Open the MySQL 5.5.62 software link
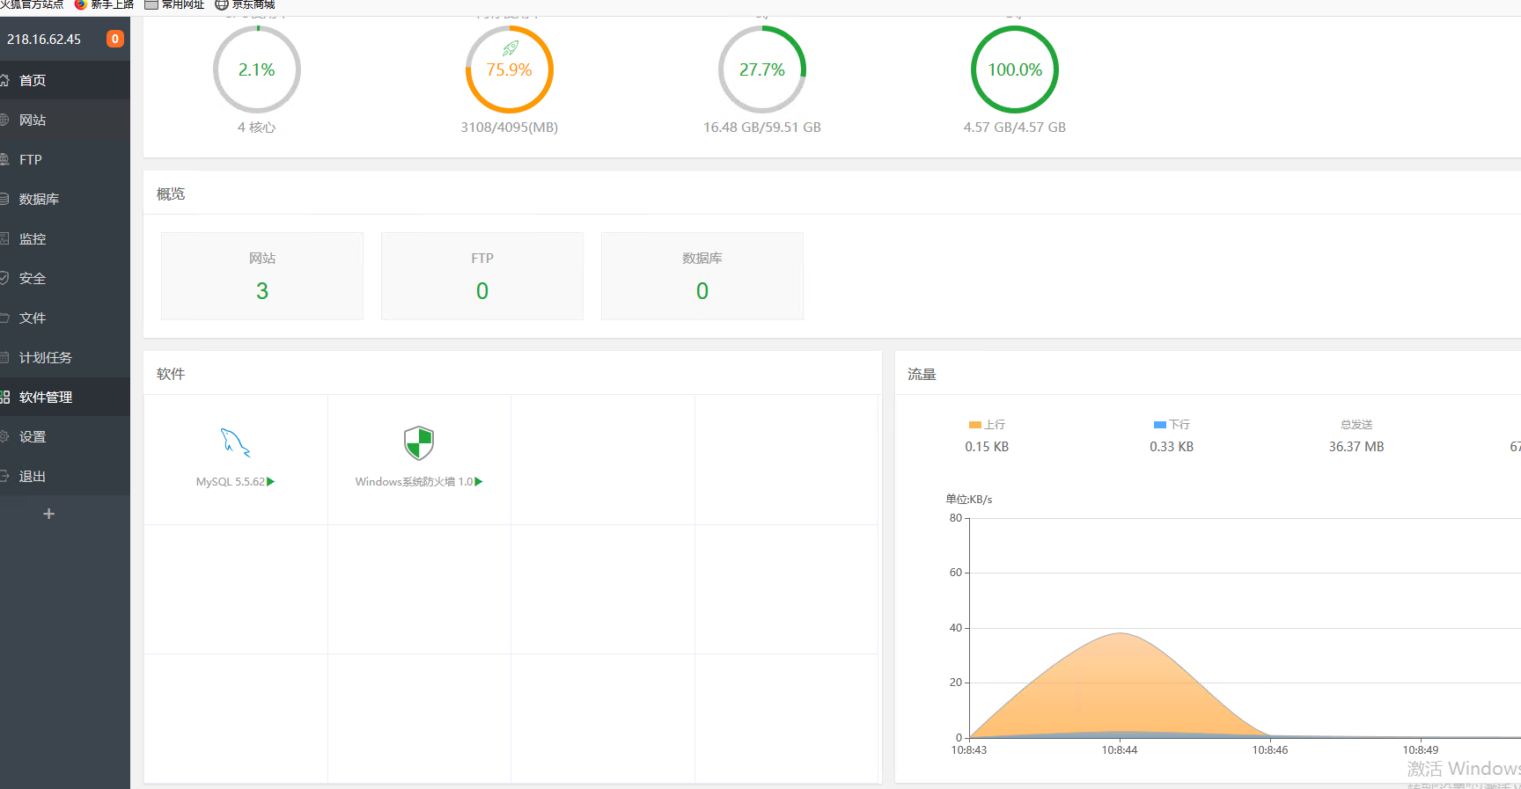Screen dimensions: 1521x789 231,482
